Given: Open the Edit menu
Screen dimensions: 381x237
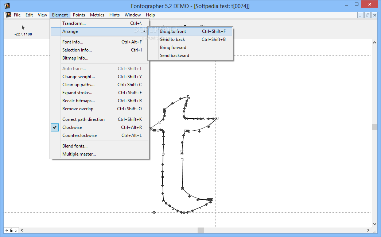Looking at the screenshot, I should (29, 15).
